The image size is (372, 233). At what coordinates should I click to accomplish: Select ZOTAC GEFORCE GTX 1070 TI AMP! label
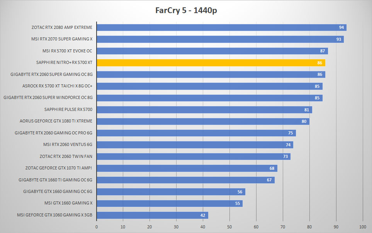coord(59,168)
